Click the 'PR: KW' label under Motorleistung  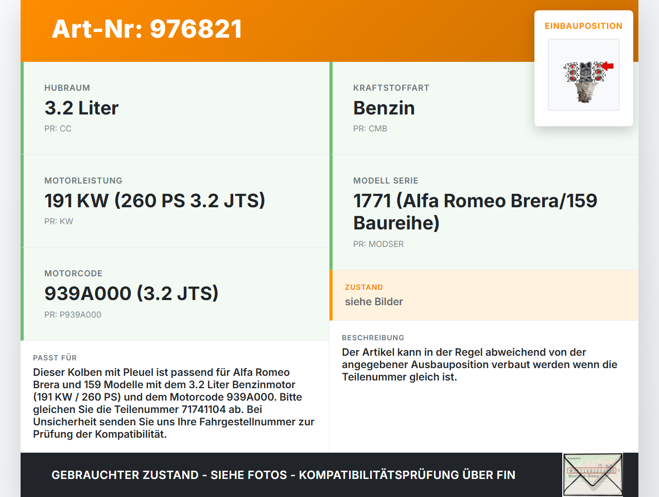(59, 221)
